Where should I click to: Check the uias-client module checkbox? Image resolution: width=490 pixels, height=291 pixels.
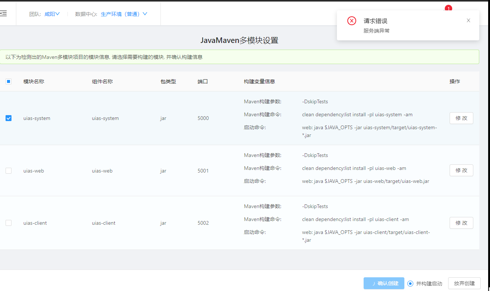tap(9, 223)
